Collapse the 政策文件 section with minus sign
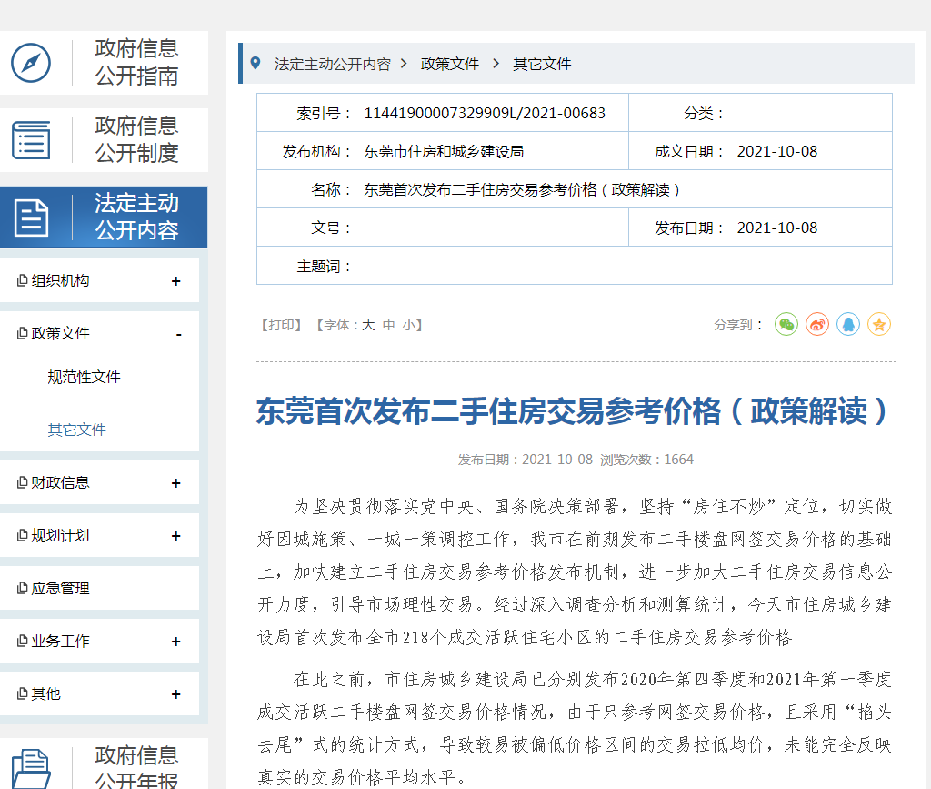This screenshot has height=789, width=931. coord(178,335)
